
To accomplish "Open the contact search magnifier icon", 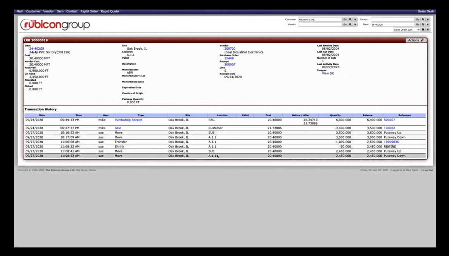I will coord(423,19).
